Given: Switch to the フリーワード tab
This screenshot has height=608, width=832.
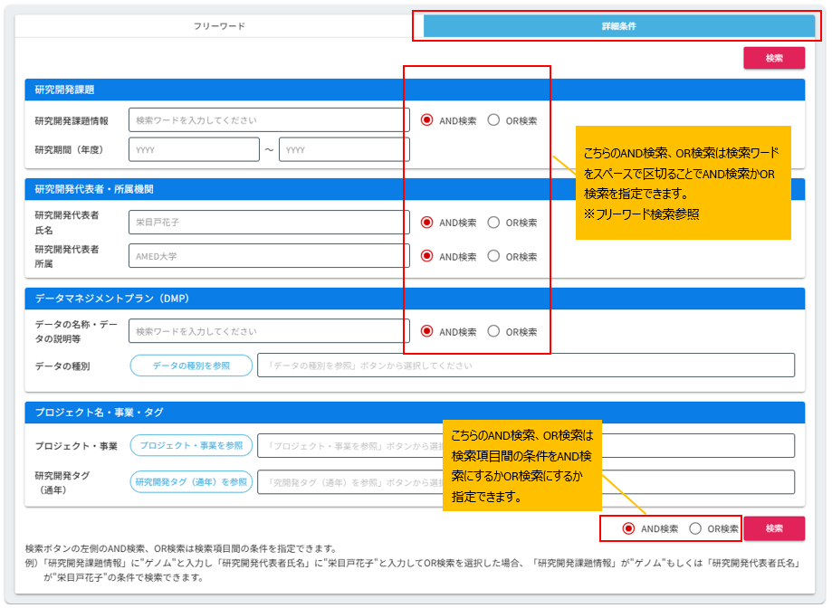Looking at the screenshot, I should (x=222, y=27).
